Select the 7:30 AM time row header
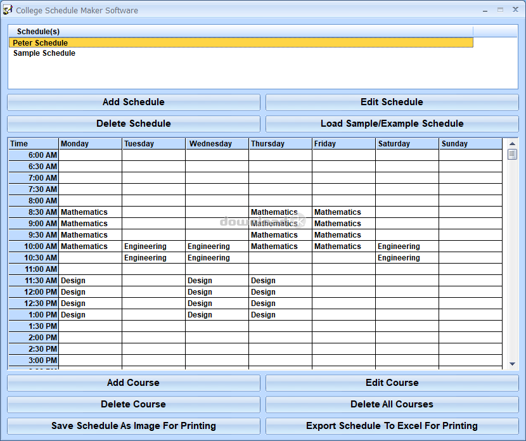This screenshot has height=441, width=526. coord(34,189)
